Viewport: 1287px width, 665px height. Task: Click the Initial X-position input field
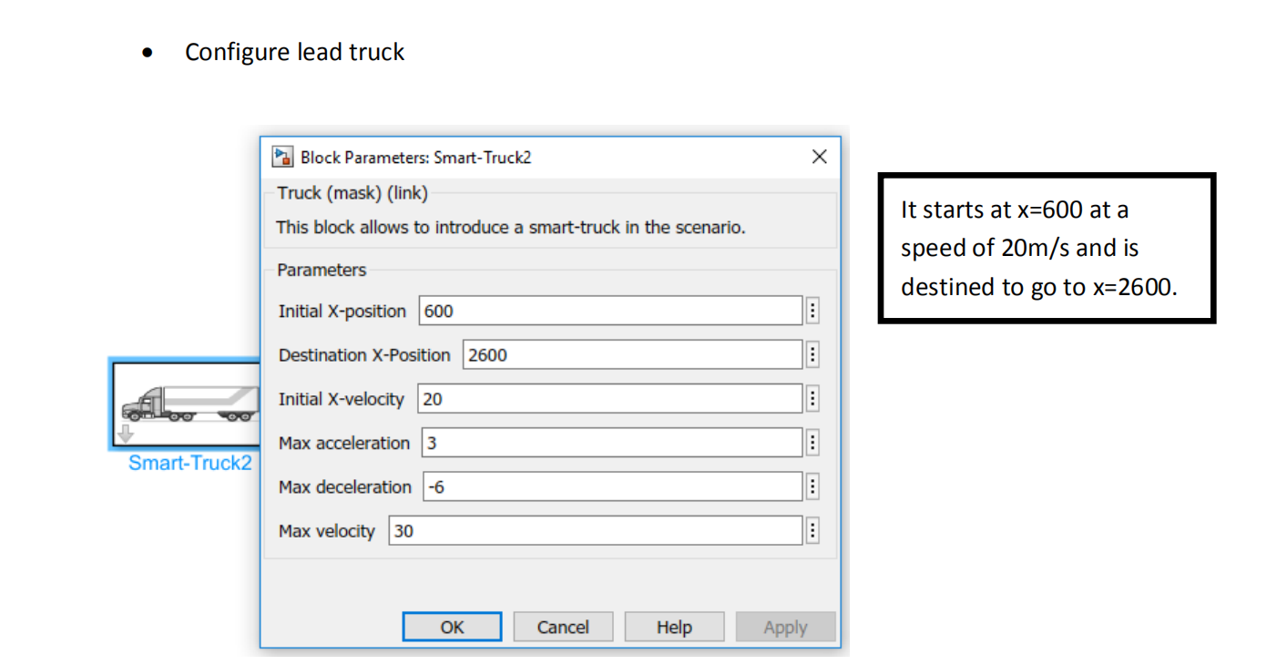610,312
